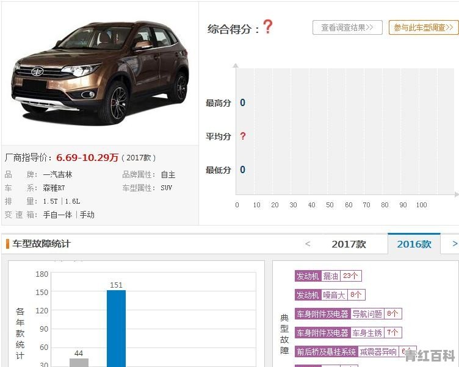The width and height of the screenshot is (459, 367).
Task: Click the 手自一体 transmission value
Action: coord(57,215)
